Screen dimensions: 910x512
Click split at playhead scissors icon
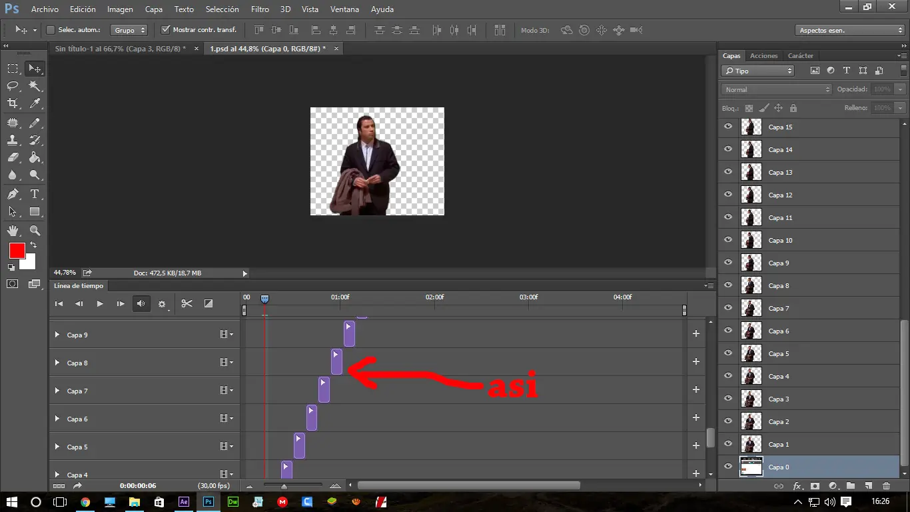pyautogui.click(x=187, y=303)
